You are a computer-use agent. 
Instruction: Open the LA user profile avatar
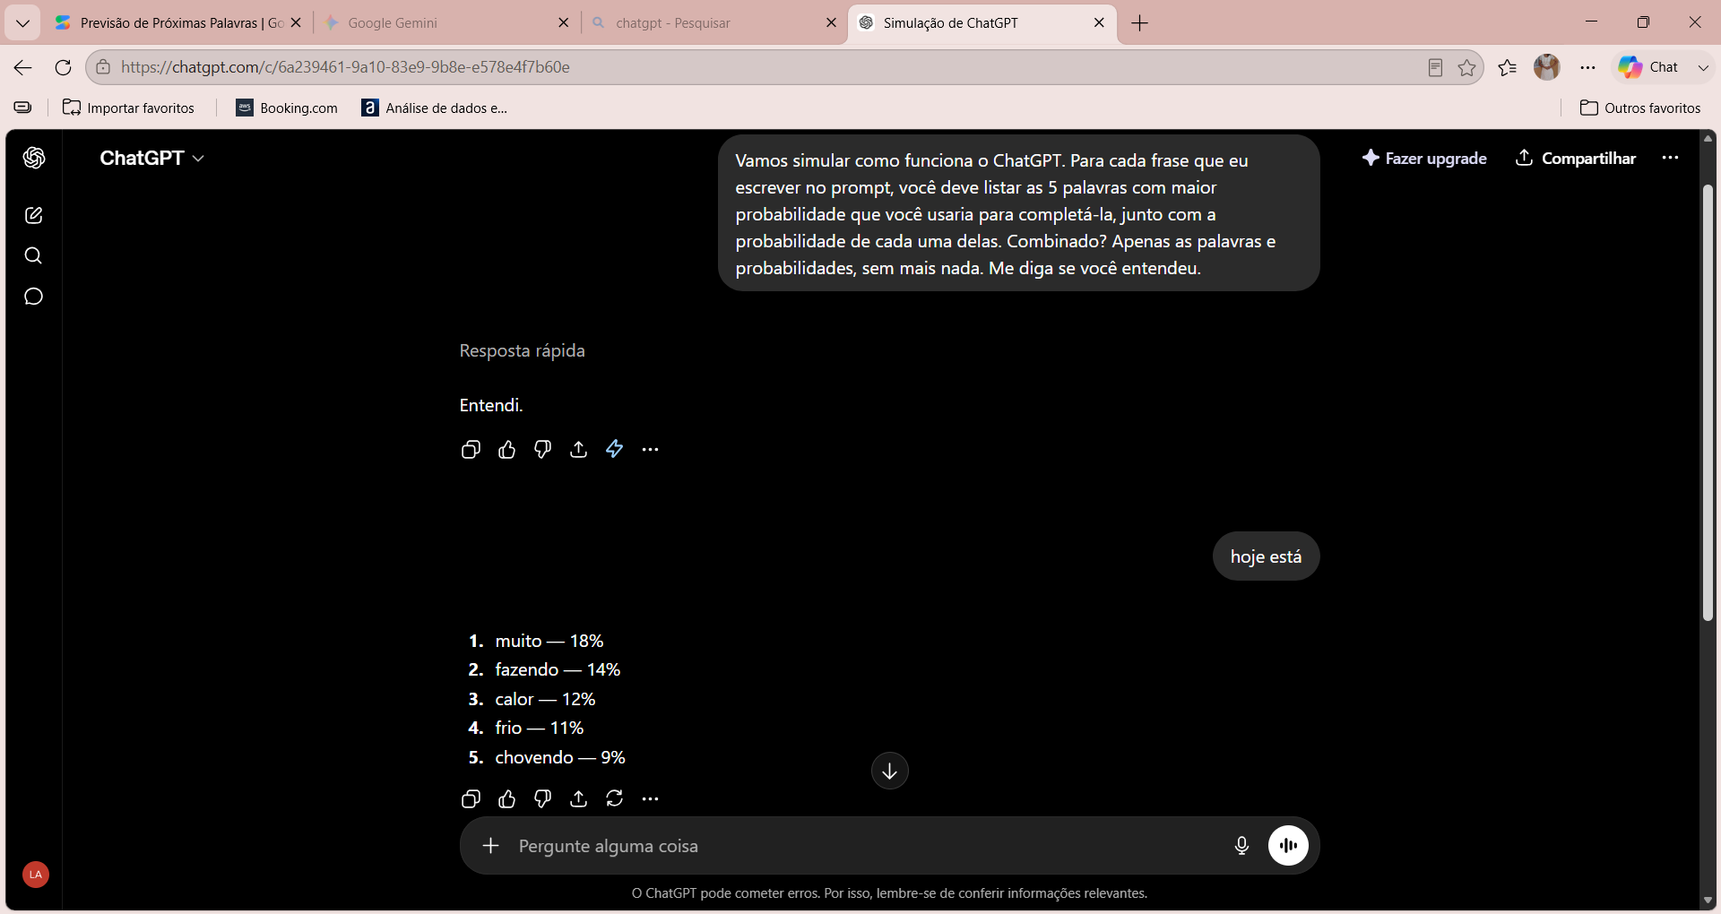coord(36,875)
